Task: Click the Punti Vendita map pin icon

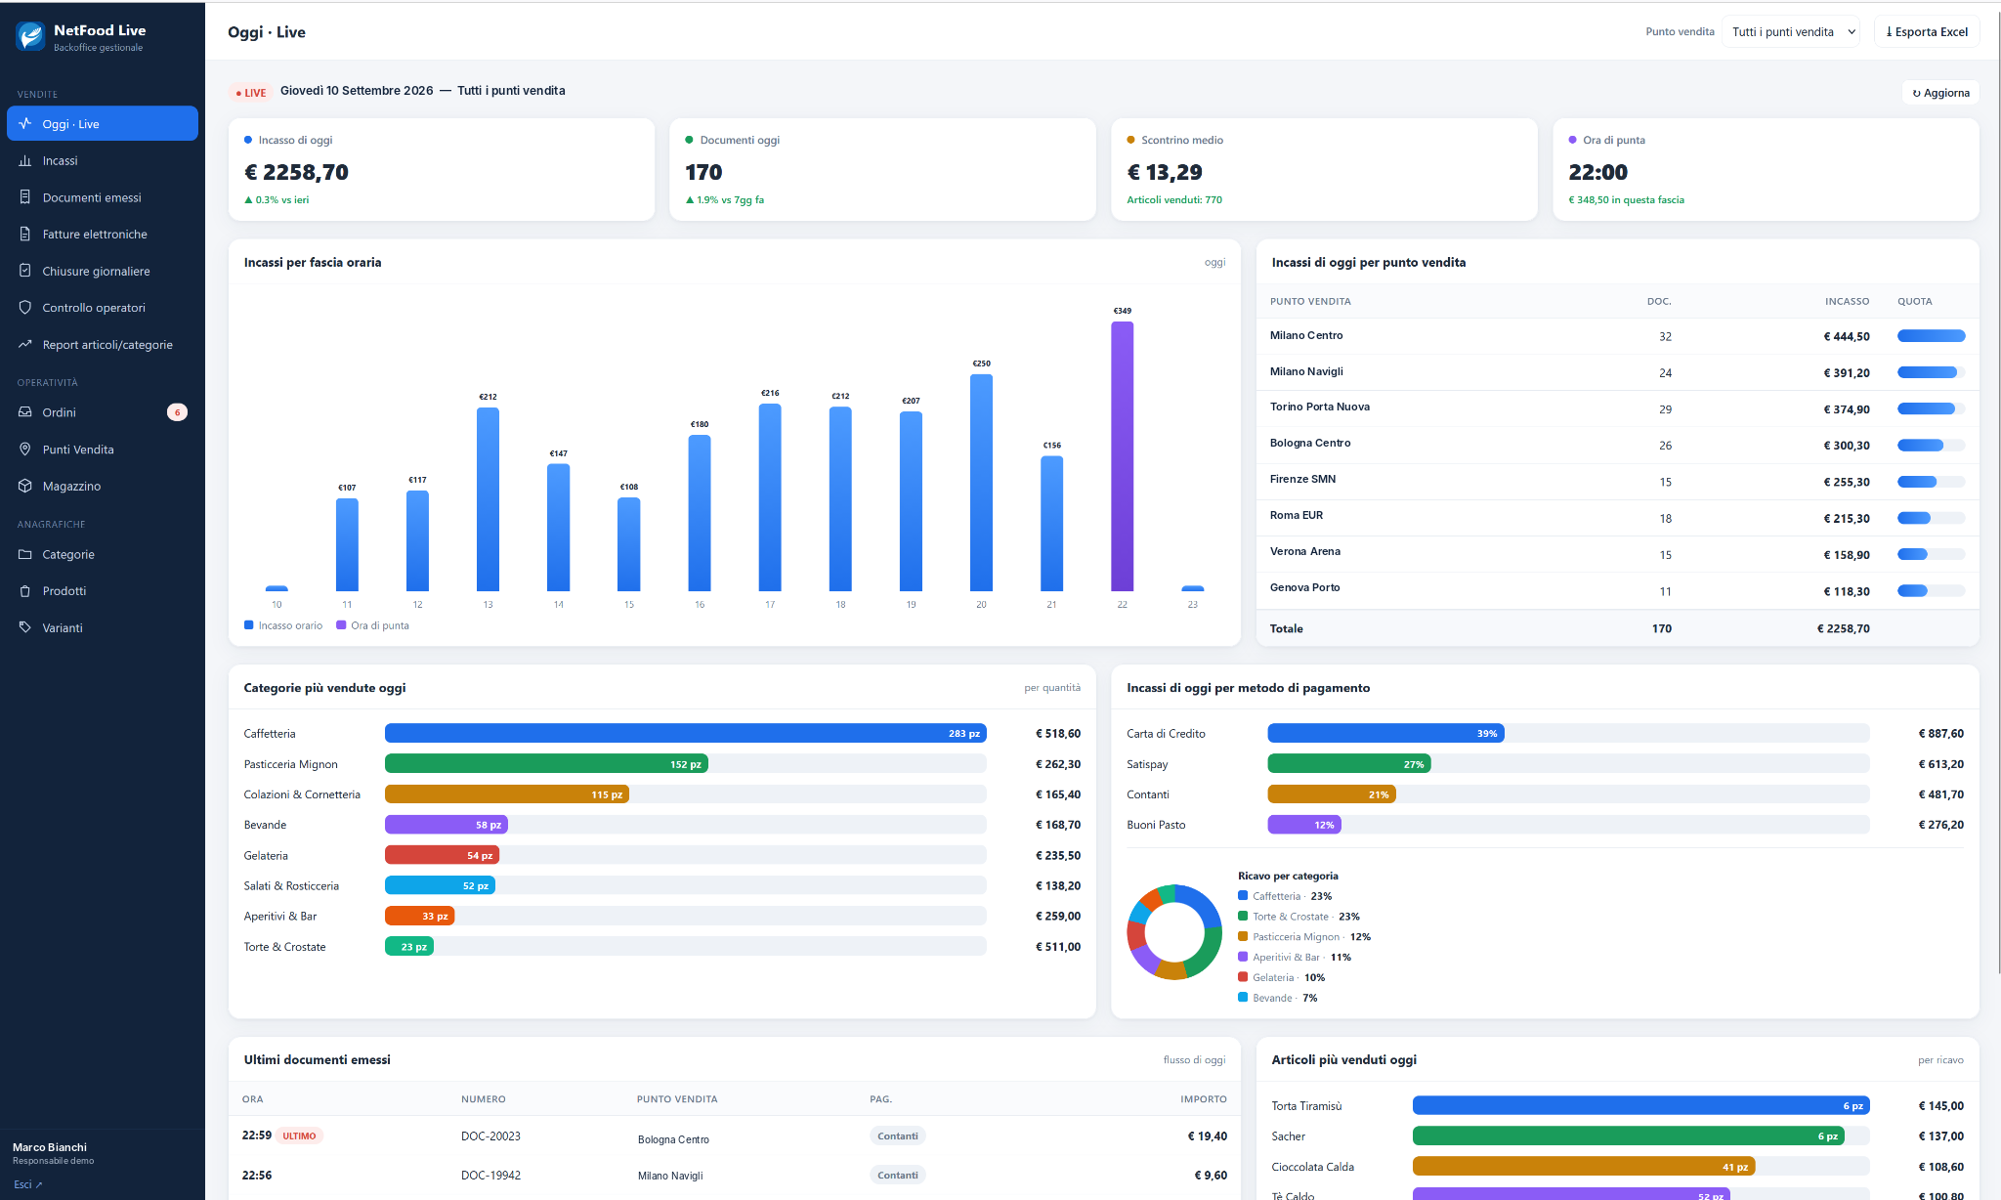Action: point(25,450)
